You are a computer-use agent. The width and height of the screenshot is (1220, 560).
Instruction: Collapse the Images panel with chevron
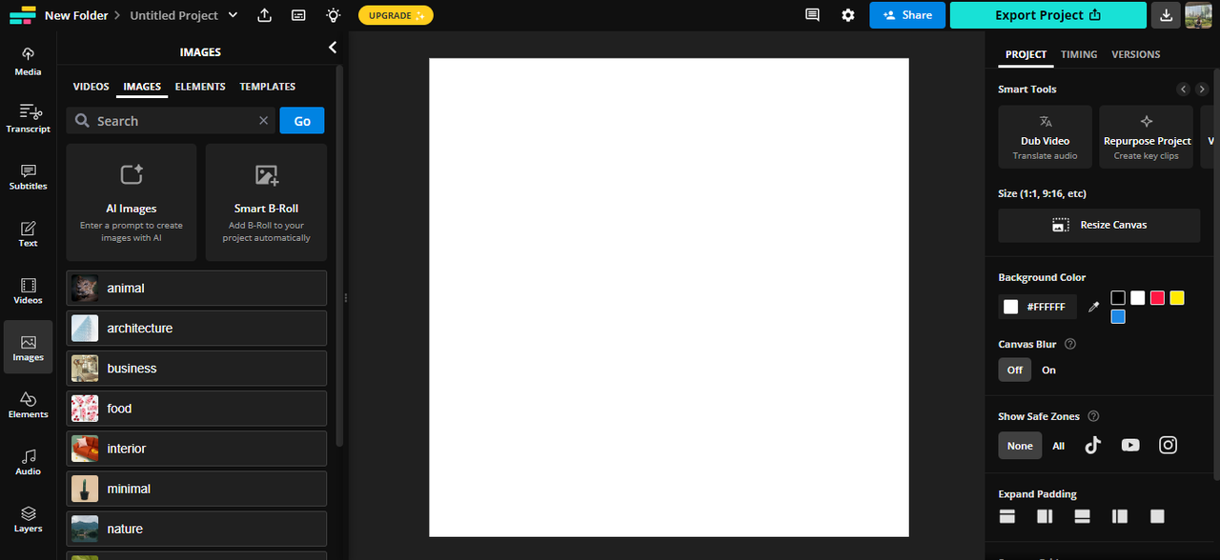point(333,47)
